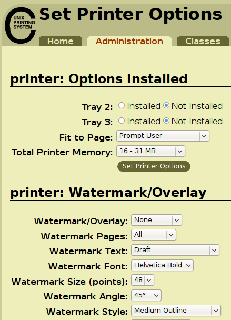Screen dimensions: 231x320
Task: Click the Set Printer Options button
Action: coord(154,166)
